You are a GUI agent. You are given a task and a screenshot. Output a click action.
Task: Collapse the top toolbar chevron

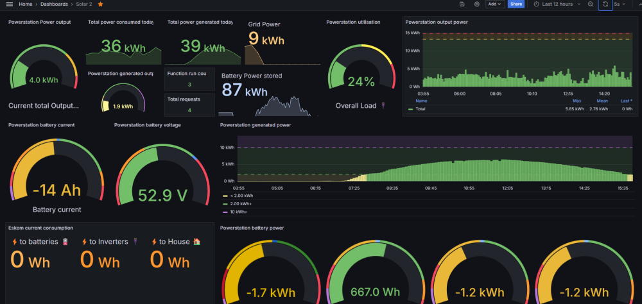[640, 4]
